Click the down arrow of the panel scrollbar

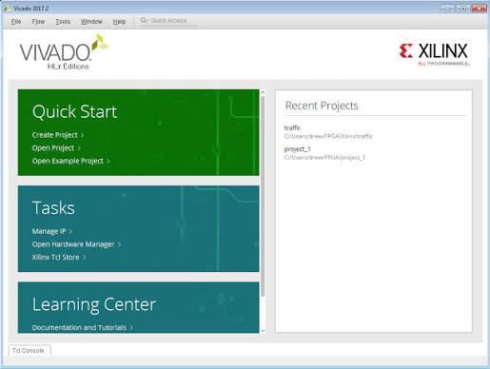263,331
